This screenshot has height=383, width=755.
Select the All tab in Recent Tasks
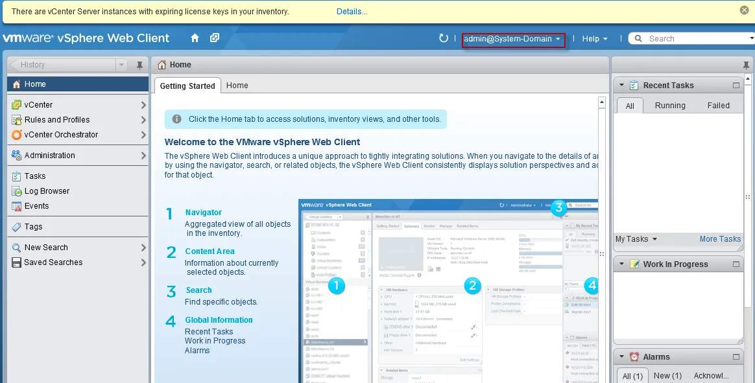(630, 106)
